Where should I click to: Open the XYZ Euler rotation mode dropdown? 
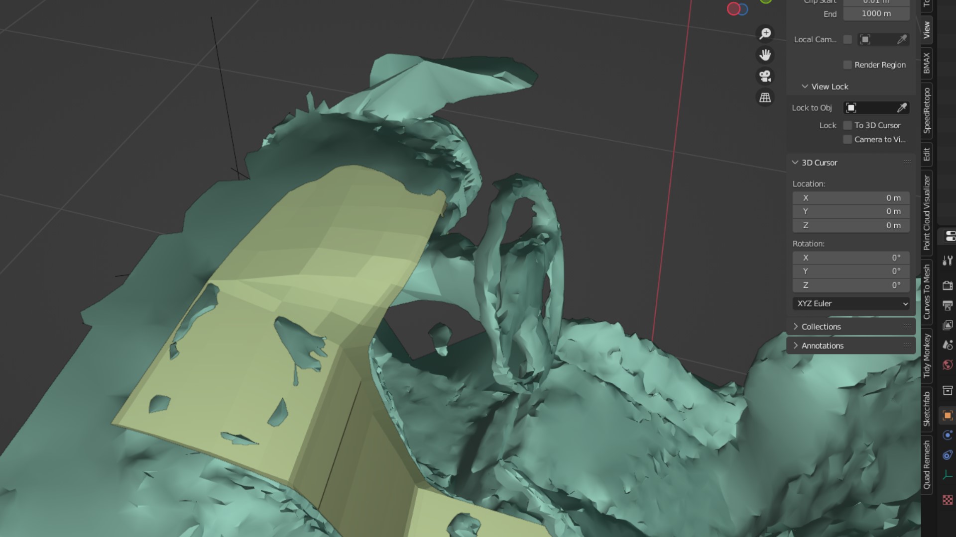click(x=851, y=303)
